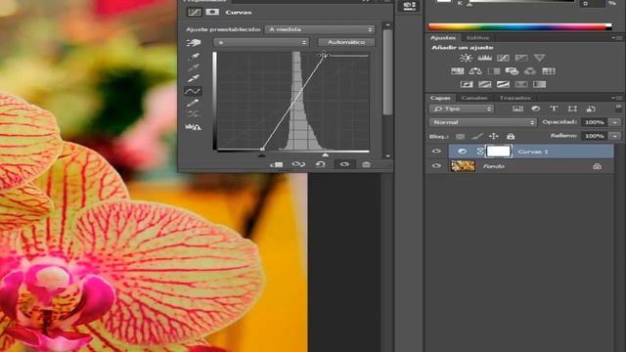The height and width of the screenshot is (352, 626).
Task: Open the Ajuste preestablecido dropdown
Action: [x=320, y=29]
